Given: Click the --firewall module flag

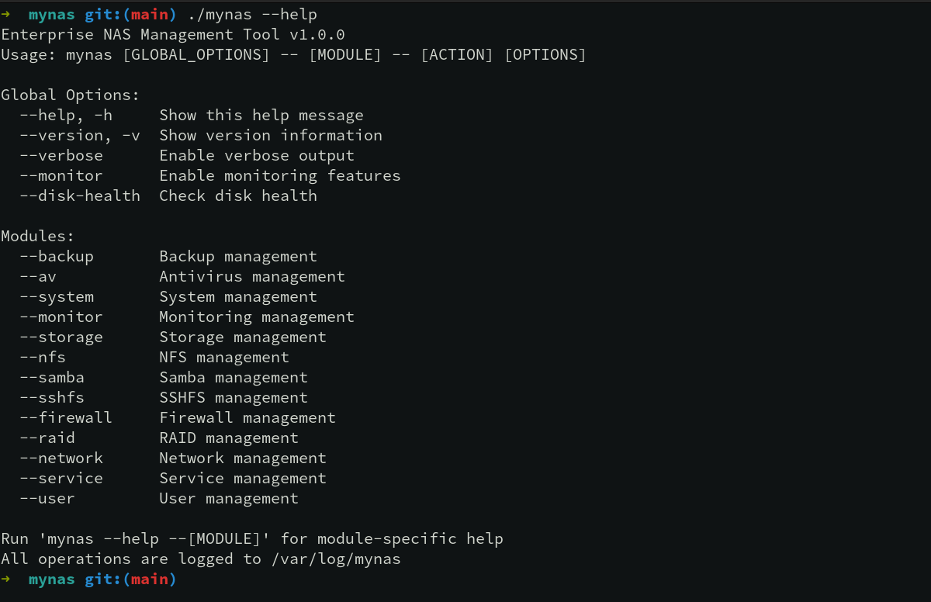Looking at the screenshot, I should [66, 418].
